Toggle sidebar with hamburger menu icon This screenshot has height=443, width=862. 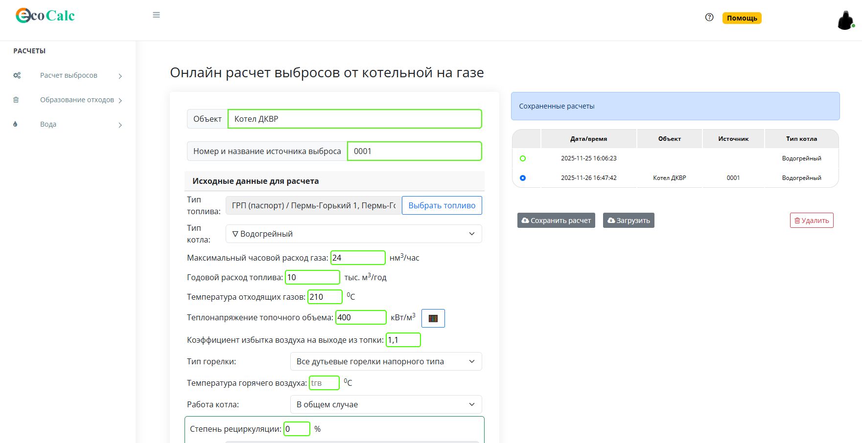pos(156,15)
